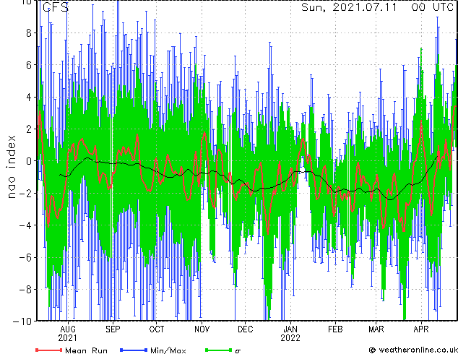Click the y-axis value -6
Screen dimensions: 458x354
pos(25,257)
